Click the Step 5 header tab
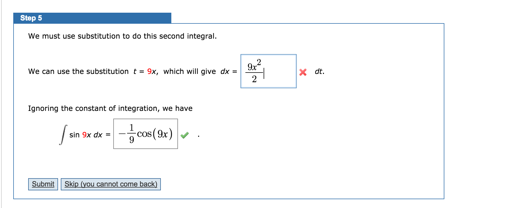 coord(31,18)
